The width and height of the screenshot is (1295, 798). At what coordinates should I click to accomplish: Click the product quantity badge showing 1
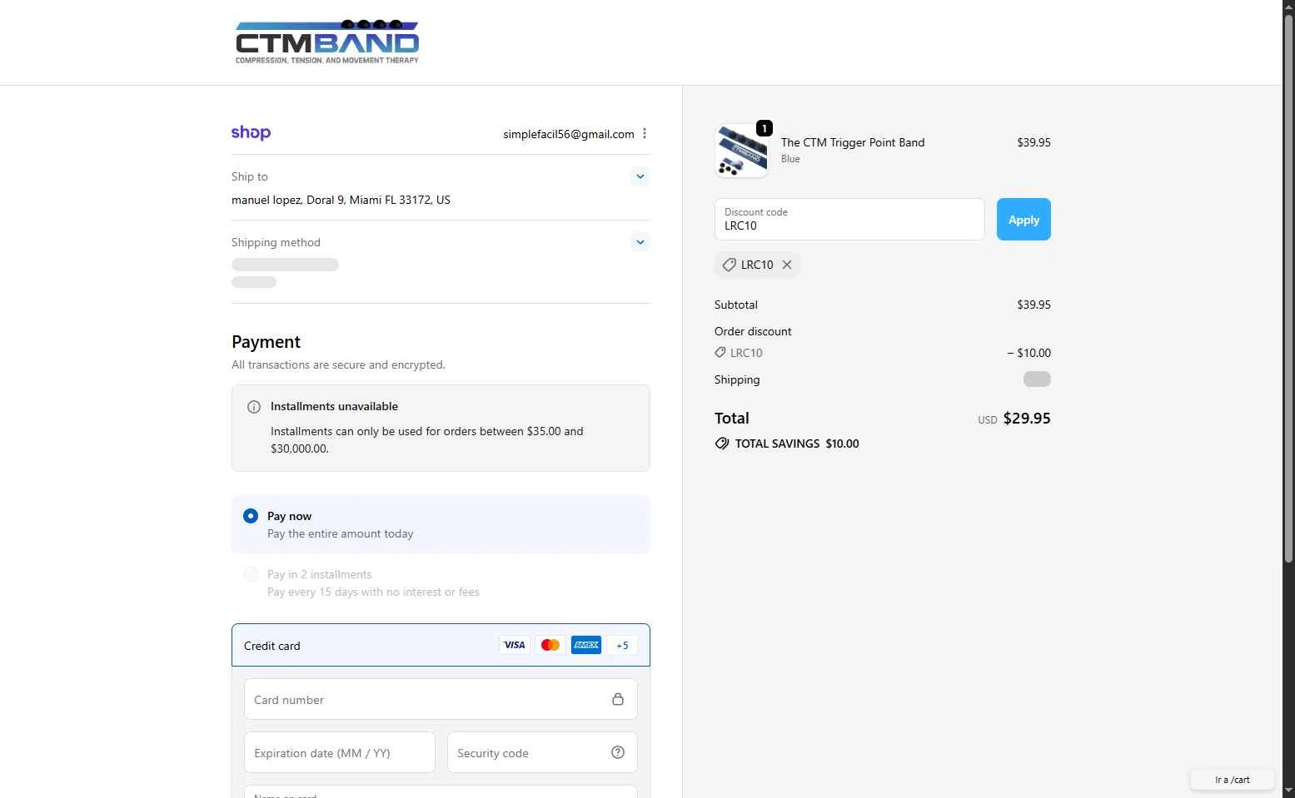point(765,128)
